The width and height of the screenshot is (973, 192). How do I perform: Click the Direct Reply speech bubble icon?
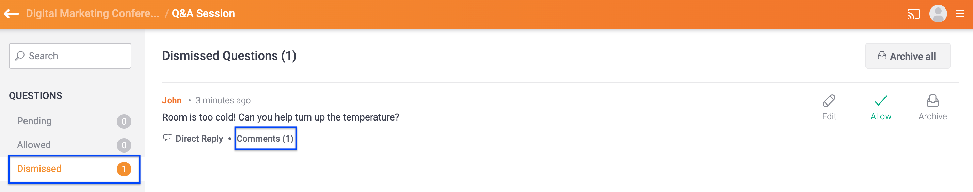point(167,138)
